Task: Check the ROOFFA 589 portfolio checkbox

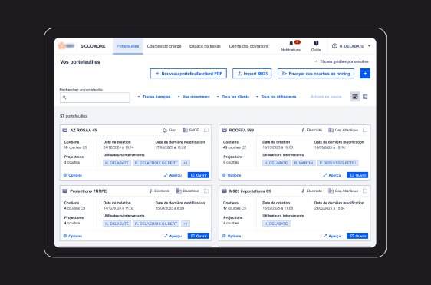Action: pos(365,130)
